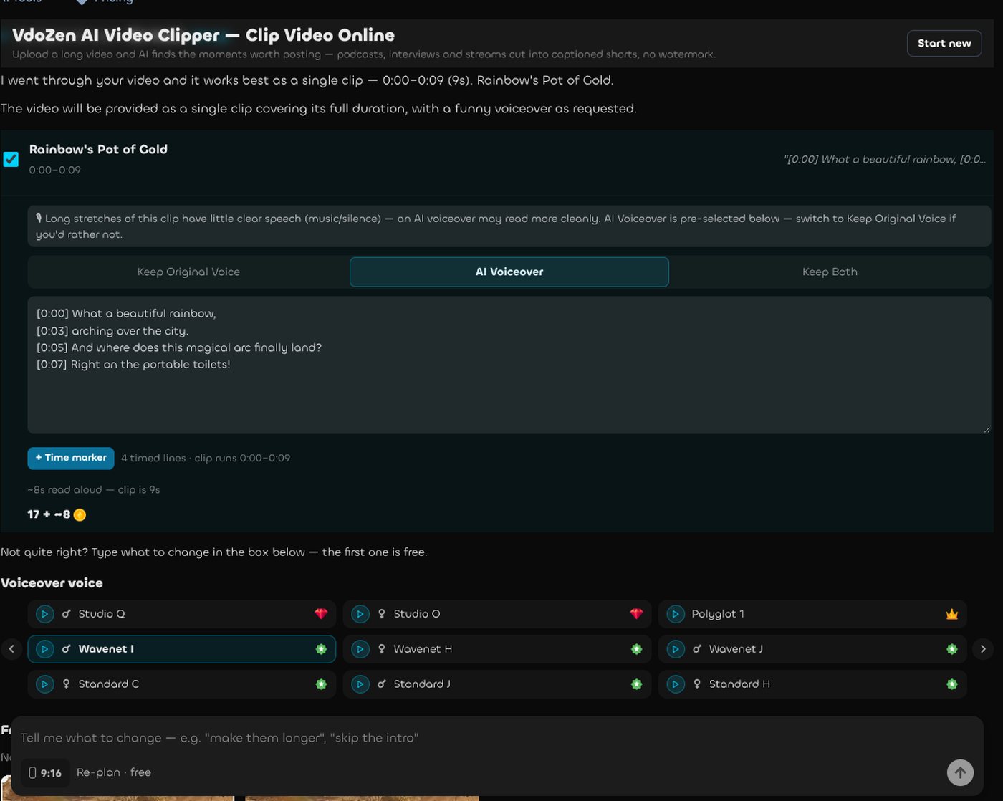Choose the Keep Both audio option
1003x801 pixels.
click(830, 272)
